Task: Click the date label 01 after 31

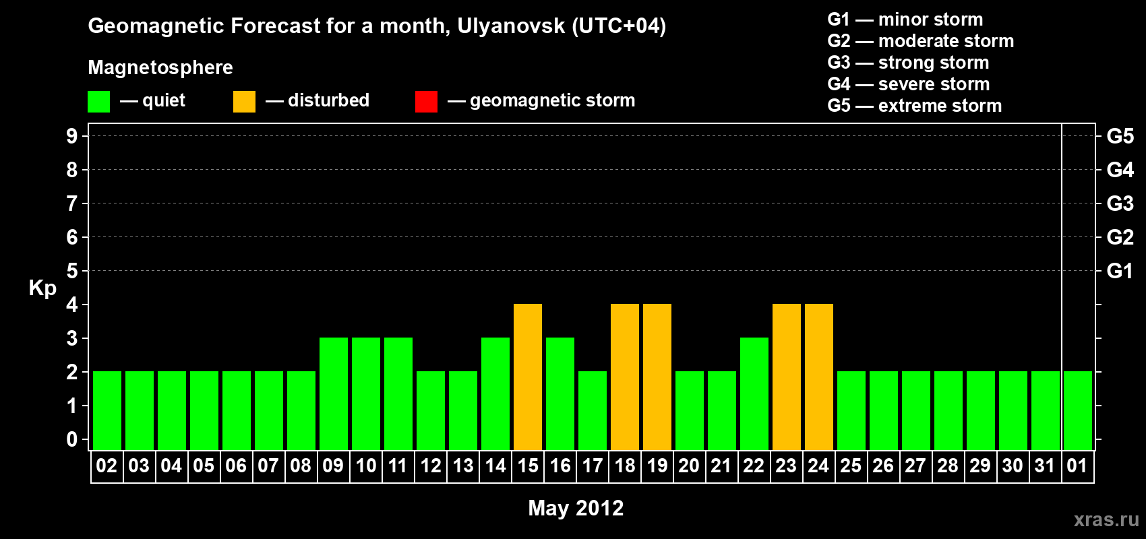Action: point(1077,466)
